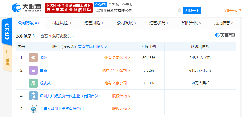Image resolution: width=242 pixels, height=117 pixels.
Task: Click the company name search input field
Action: tap(136, 10)
